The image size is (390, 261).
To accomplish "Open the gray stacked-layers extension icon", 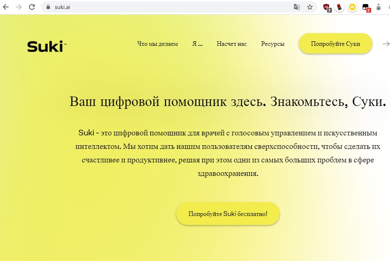I will coord(379,7).
